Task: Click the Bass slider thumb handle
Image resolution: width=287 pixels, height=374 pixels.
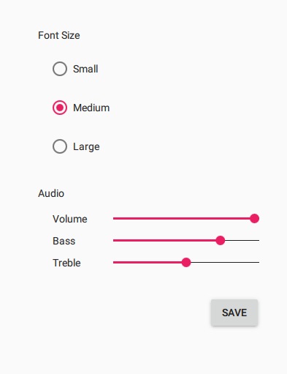Action: [221, 240]
